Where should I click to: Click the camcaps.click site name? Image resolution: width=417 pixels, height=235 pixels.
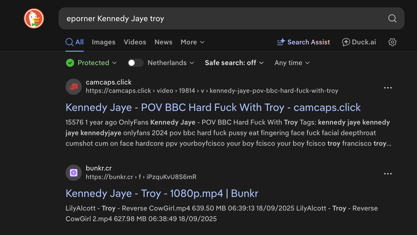109,82
